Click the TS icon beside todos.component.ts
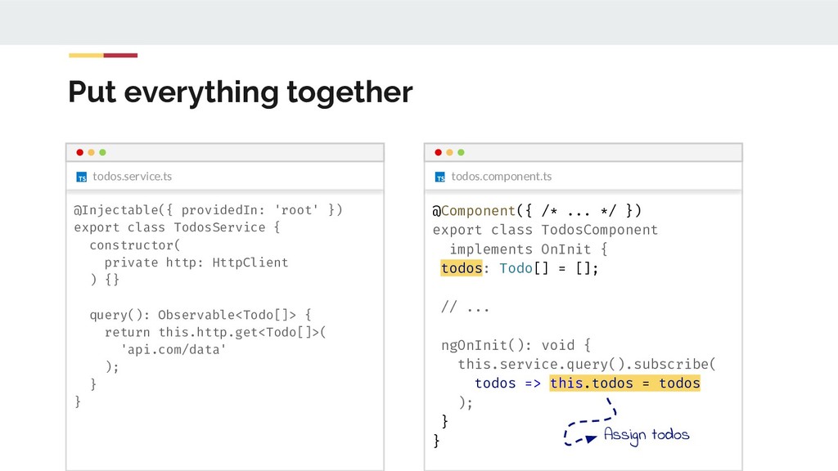 (x=440, y=177)
